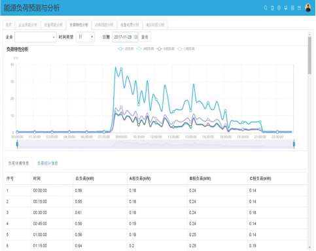Open the calendar picker icon in date field
The width and height of the screenshot is (316, 251).
tap(135, 37)
